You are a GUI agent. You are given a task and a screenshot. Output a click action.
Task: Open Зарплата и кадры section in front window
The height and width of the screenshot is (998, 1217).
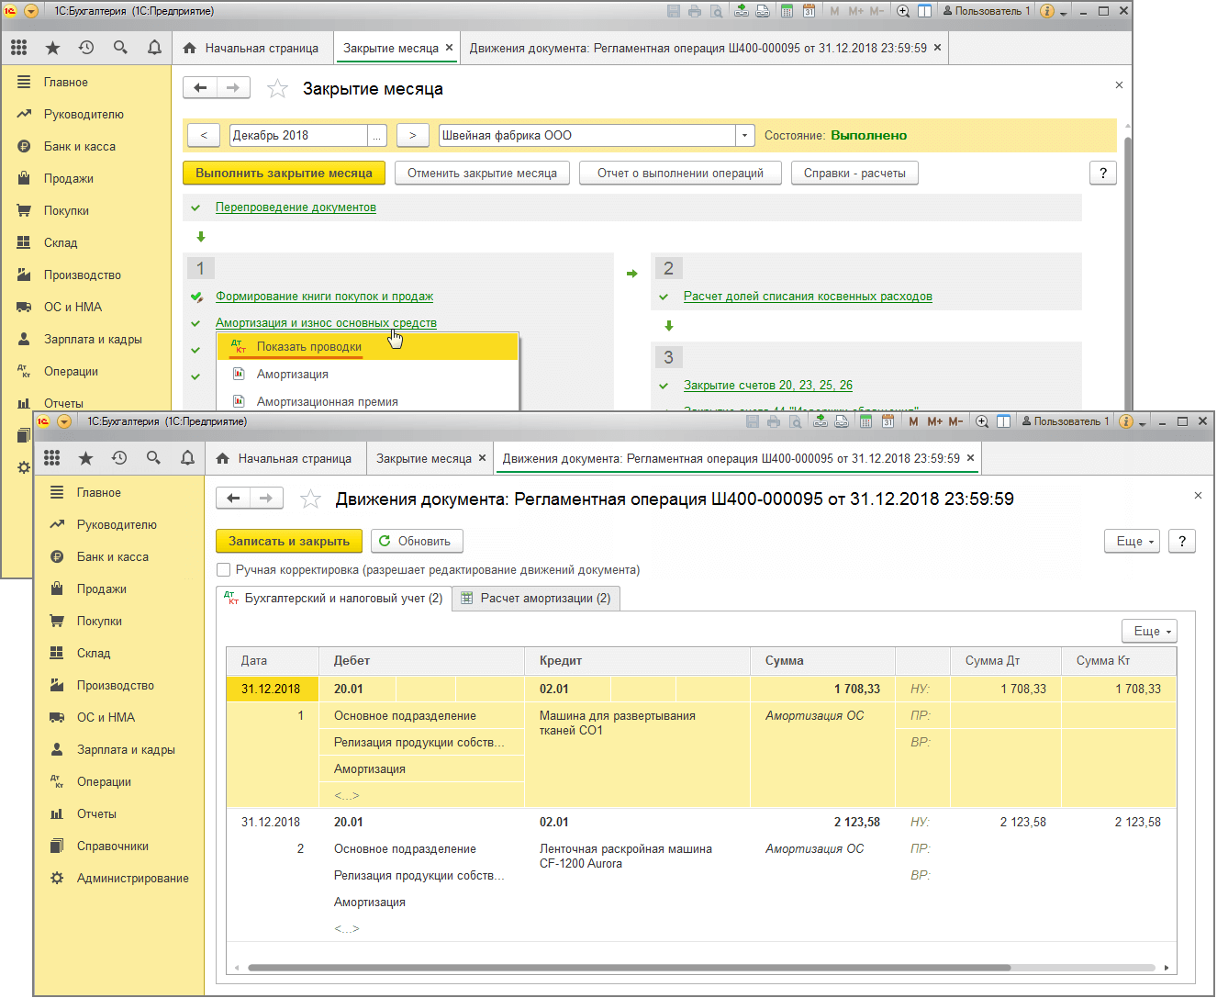tap(126, 750)
